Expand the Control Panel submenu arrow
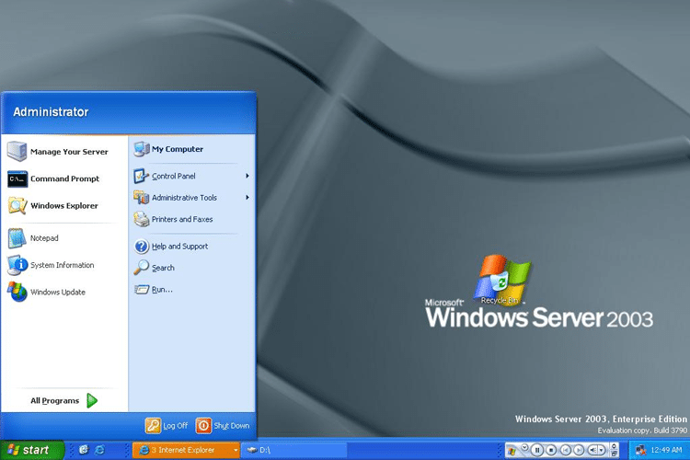Screen dimensions: 690x460 click(247, 176)
